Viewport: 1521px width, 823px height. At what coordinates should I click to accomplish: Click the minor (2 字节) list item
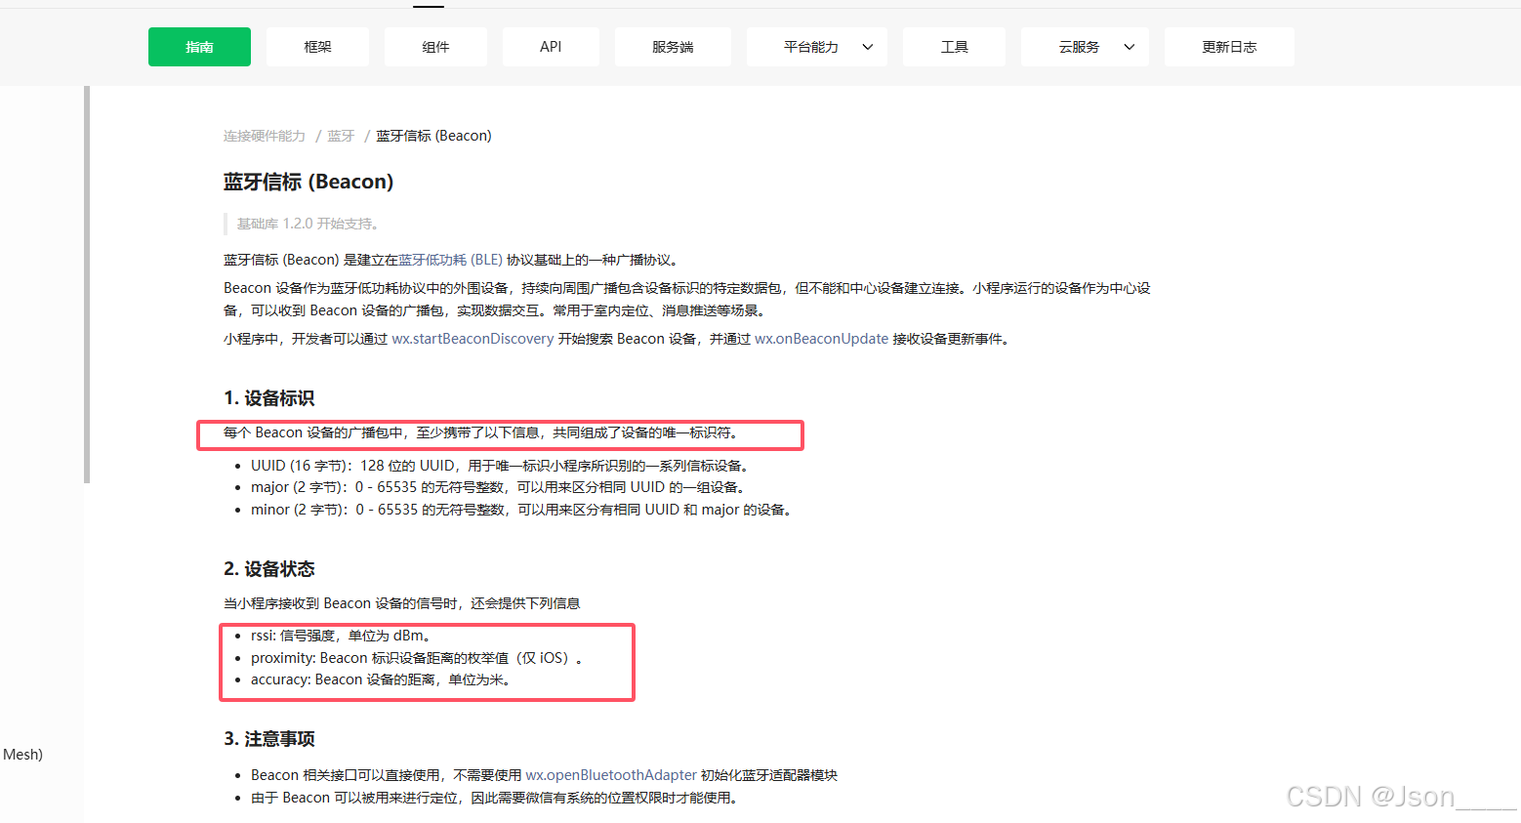point(523,510)
